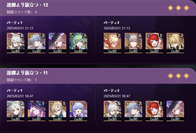Select gray-haired character in stage 12 party 2

point(133,43)
